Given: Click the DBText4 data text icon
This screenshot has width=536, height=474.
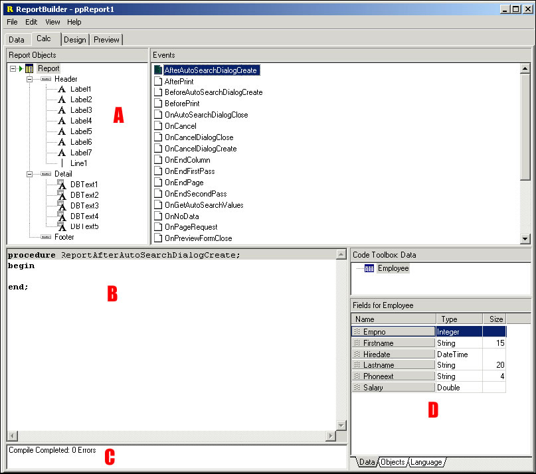Looking at the screenshot, I should tap(62, 216).
